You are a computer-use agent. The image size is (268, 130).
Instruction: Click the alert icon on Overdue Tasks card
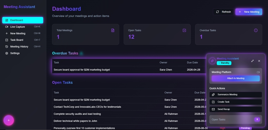pyautogui.click(x=256, y=30)
